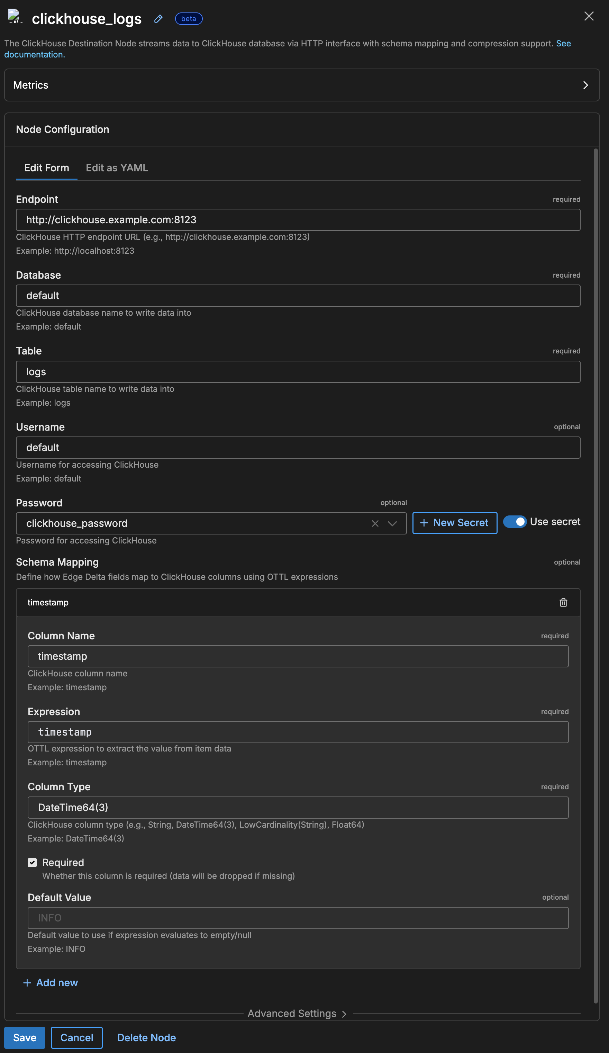Clear the selected clickhouse_password secret
609x1053 pixels.
click(375, 523)
